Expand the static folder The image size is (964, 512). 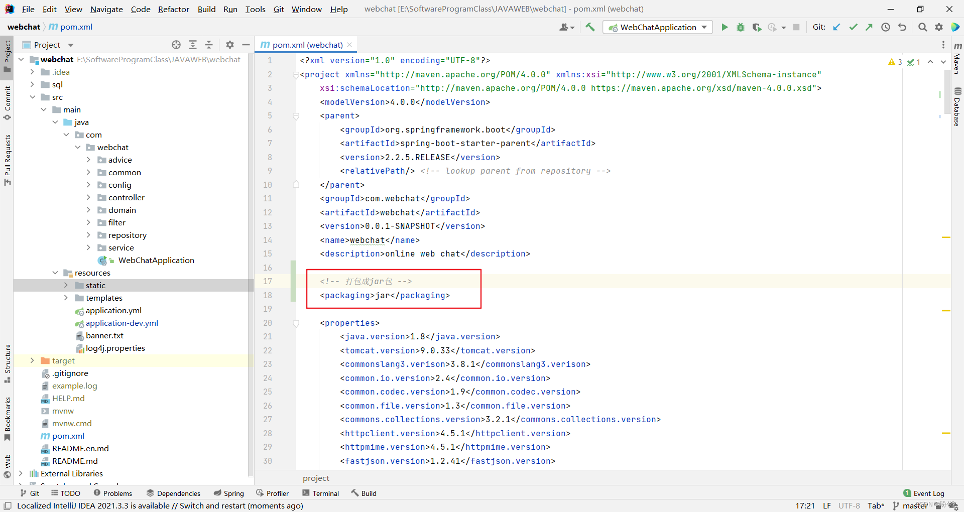click(66, 285)
